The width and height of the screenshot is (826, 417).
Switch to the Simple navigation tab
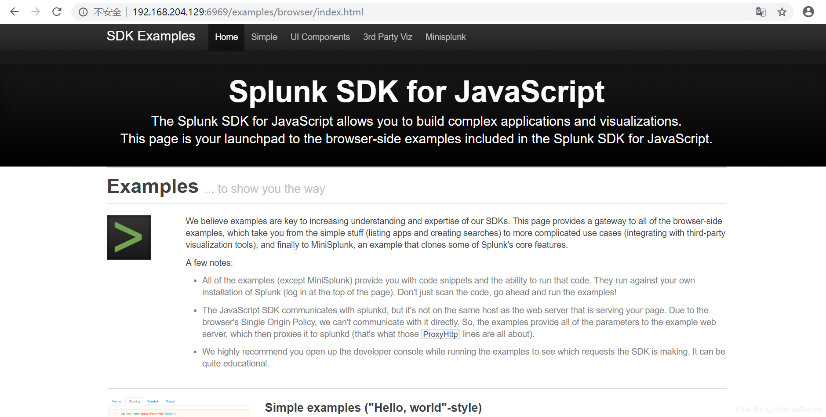pyautogui.click(x=264, y=37)
